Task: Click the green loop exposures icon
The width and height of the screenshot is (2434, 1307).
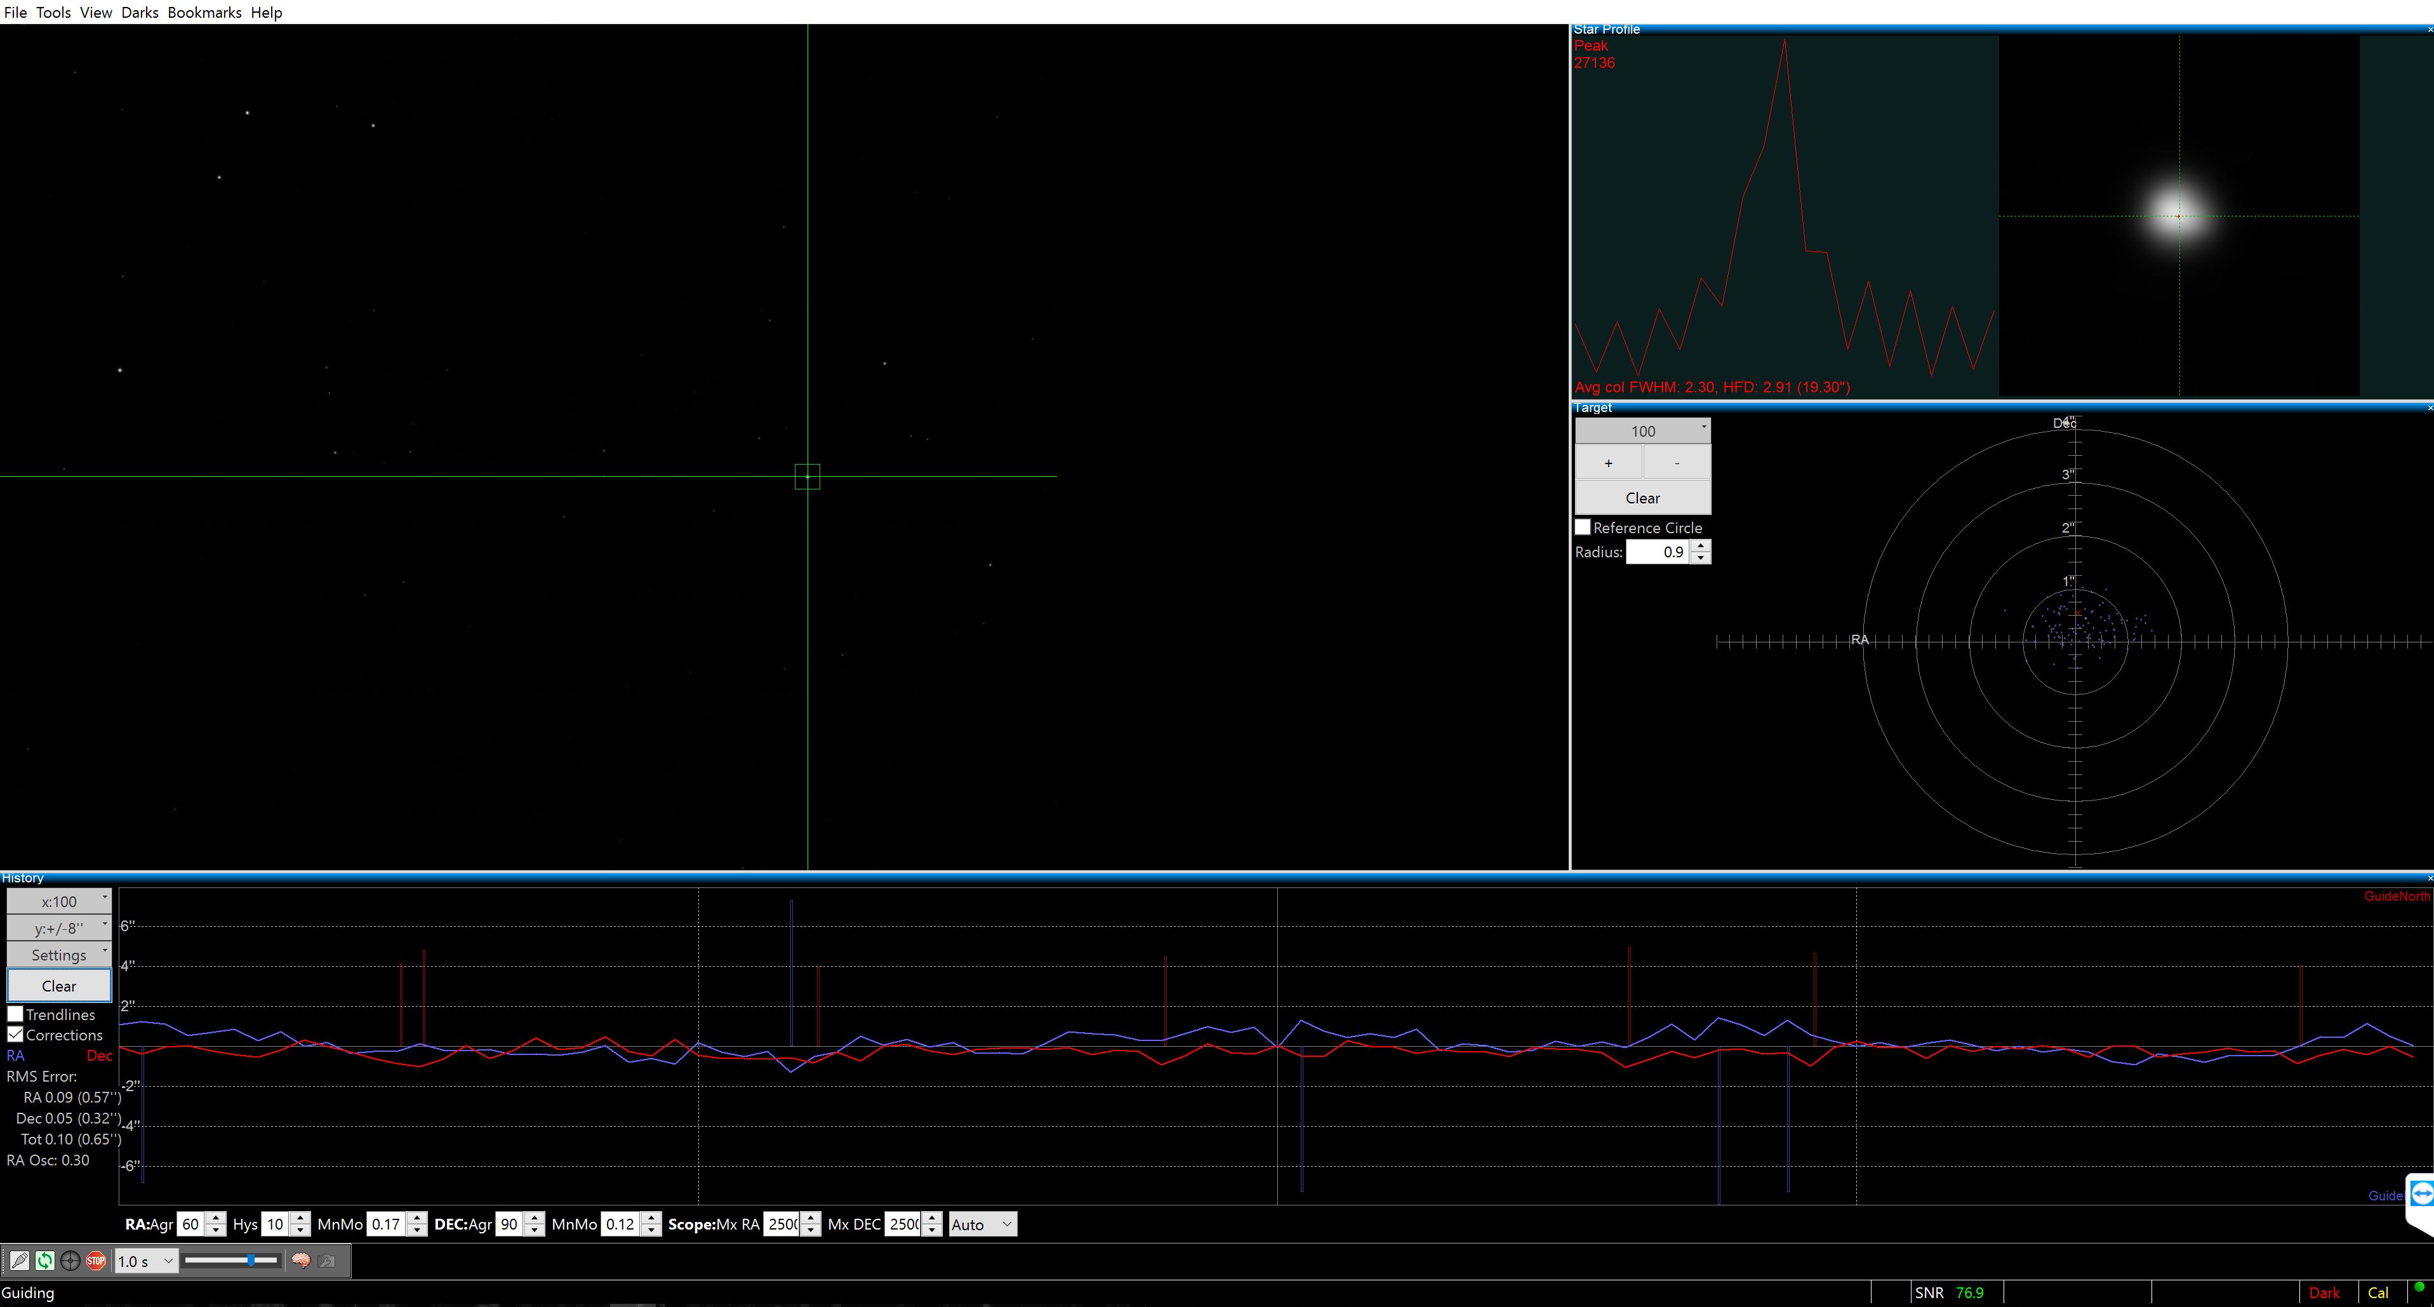Action: pyautogui.click(x=44, y=1261)
